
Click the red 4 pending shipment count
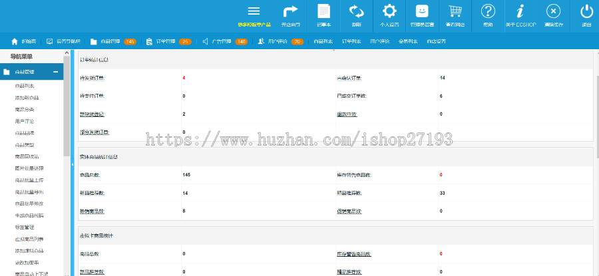coord(184,78)
